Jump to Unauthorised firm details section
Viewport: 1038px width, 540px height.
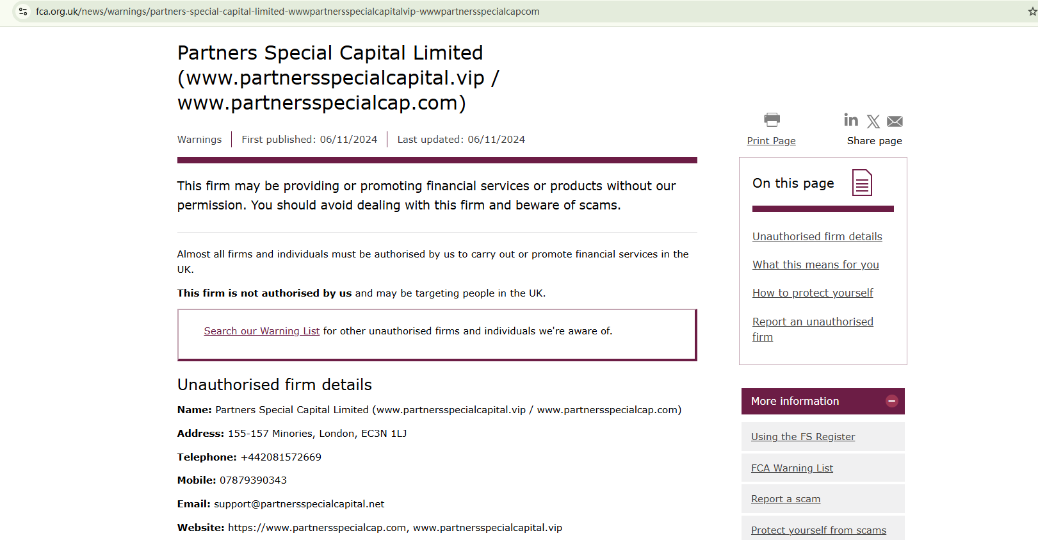pyautogui.click(x=817, y=236)
